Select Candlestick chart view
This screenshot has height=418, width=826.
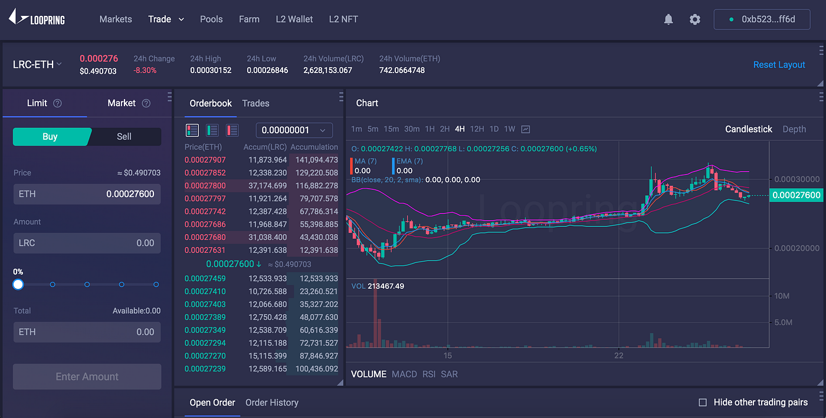[749, 129]
